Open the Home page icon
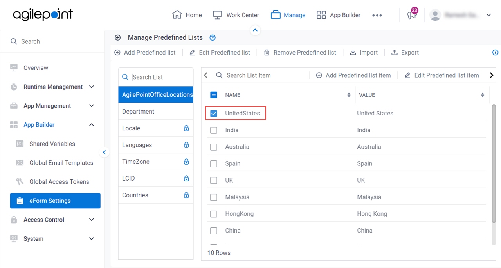The height and width of the screenshot is (268, 501). (x=177, y=15)
